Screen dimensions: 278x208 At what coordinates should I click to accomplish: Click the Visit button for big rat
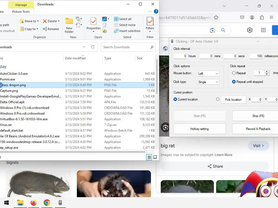(258, 146)
